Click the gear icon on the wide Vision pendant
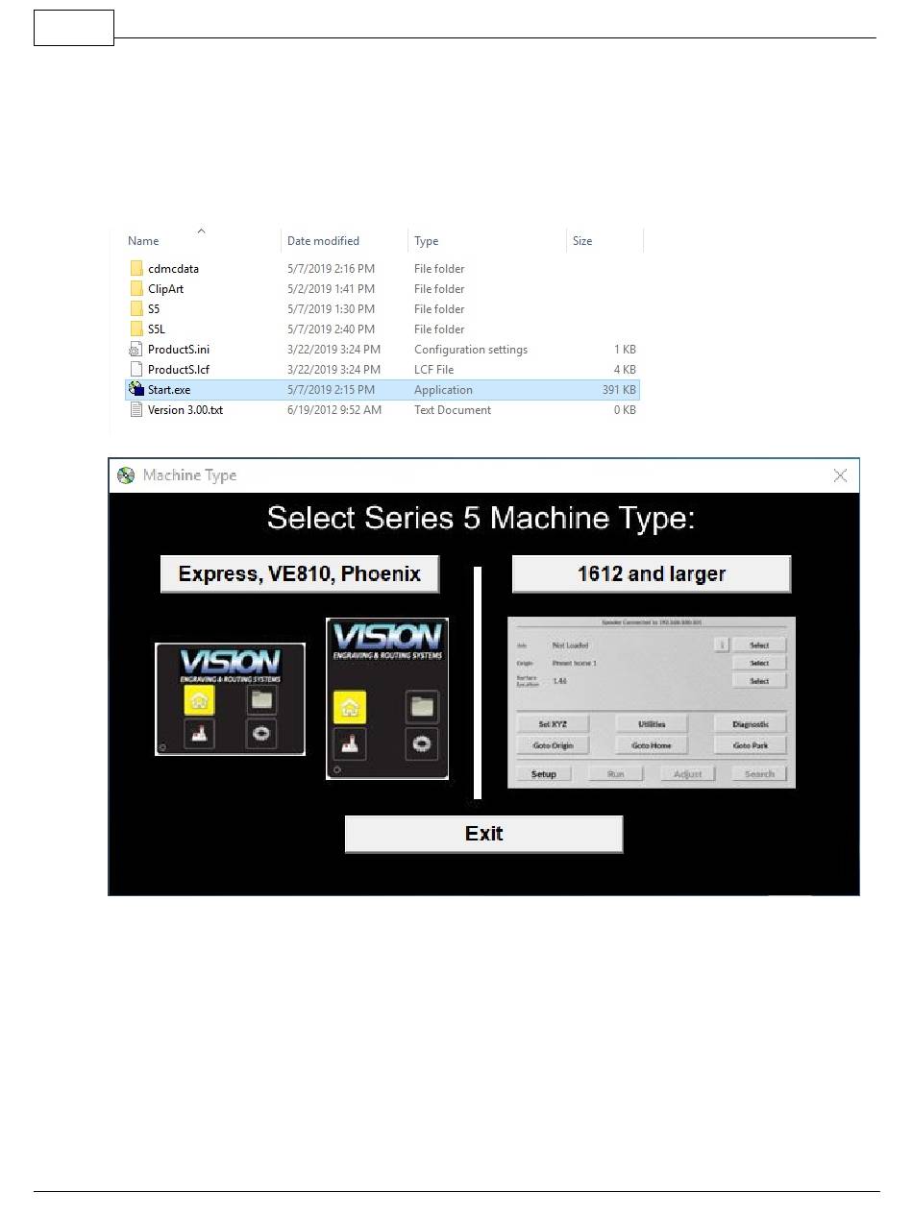The height and width of the screenshot is (1217, 913). click(x=260, y=735)
